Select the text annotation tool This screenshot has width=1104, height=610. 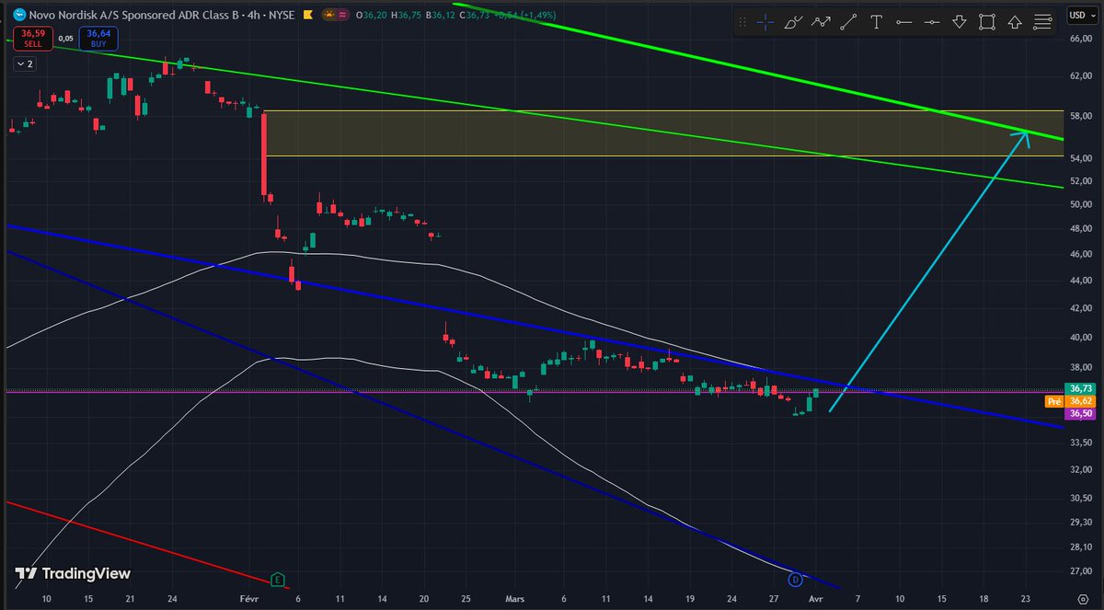(x=876, y=22)
